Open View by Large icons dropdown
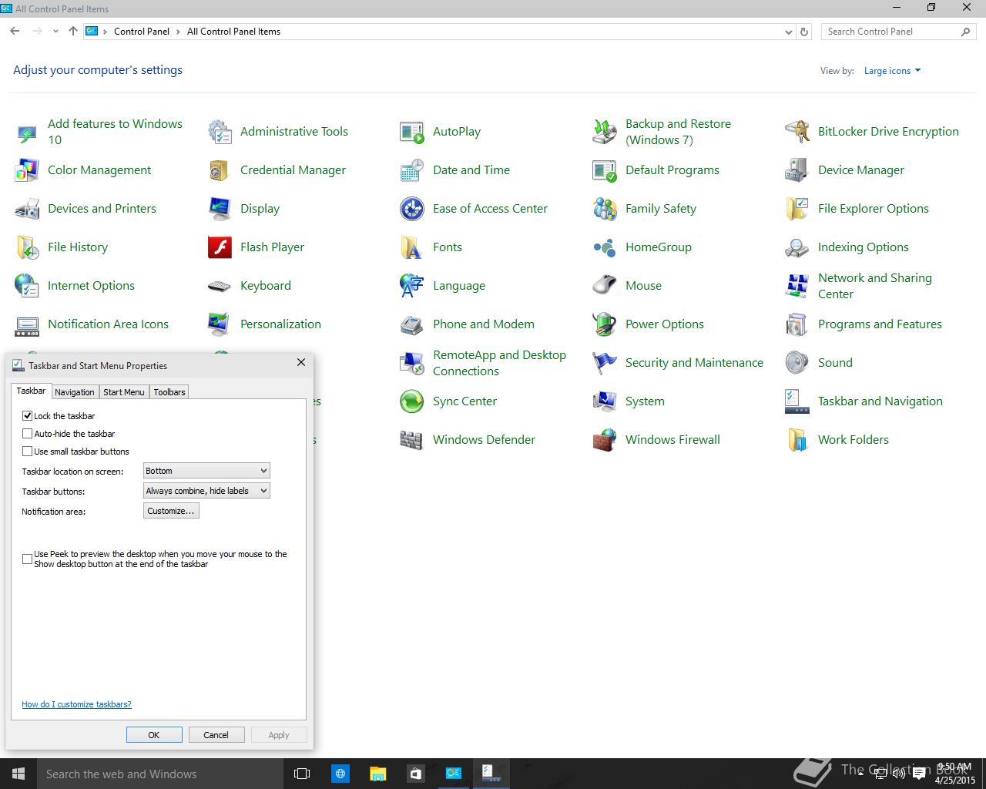986x789 pixels. [892, 71]
